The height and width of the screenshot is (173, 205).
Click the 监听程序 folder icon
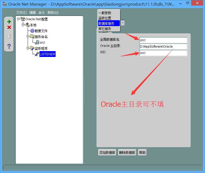click(32, 48)
